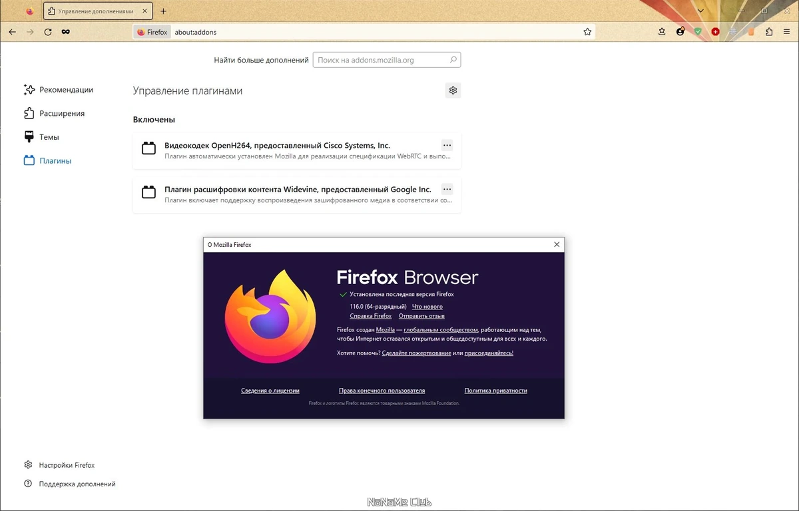Click the Что нового link in the About dialog
Viewport: 799px width, 511px height.
[427, 307]
